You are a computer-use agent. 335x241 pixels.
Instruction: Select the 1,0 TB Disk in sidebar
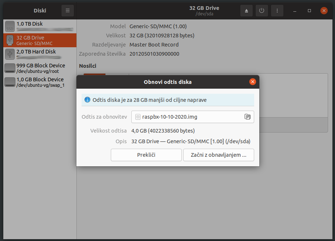click(x=39, y=26)
